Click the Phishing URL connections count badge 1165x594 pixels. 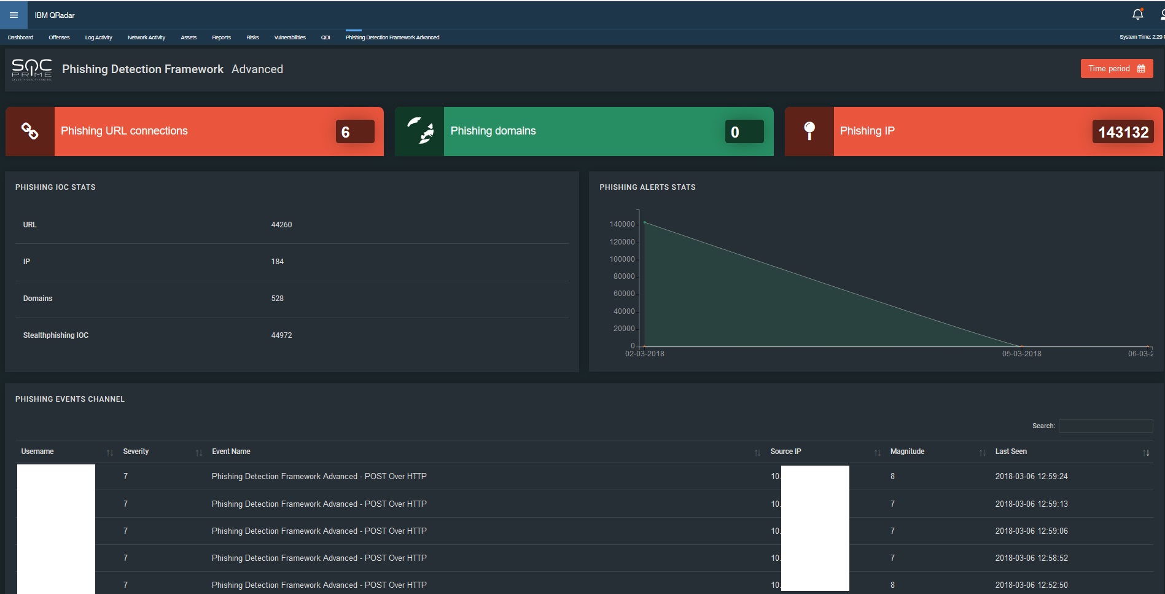coord(354,132)
